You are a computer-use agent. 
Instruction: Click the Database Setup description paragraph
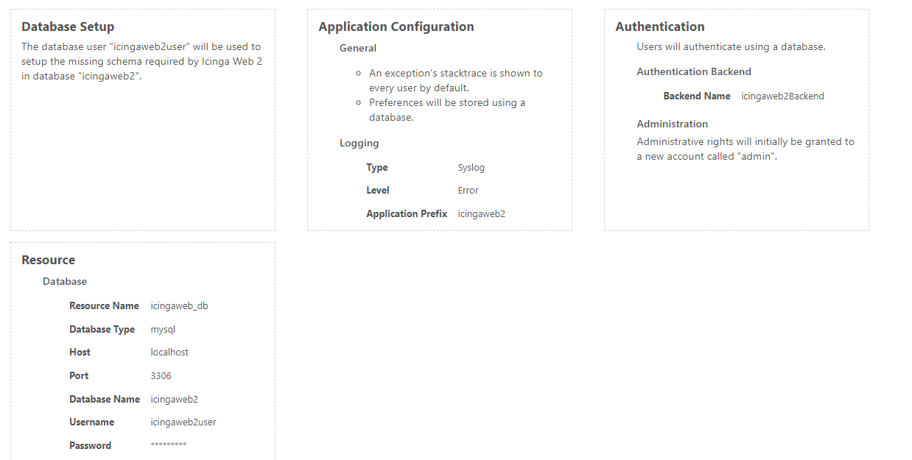tap(142, 61)
